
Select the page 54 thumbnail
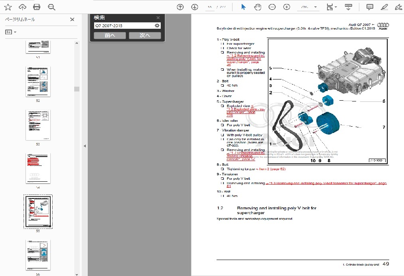tap(38, 169)
